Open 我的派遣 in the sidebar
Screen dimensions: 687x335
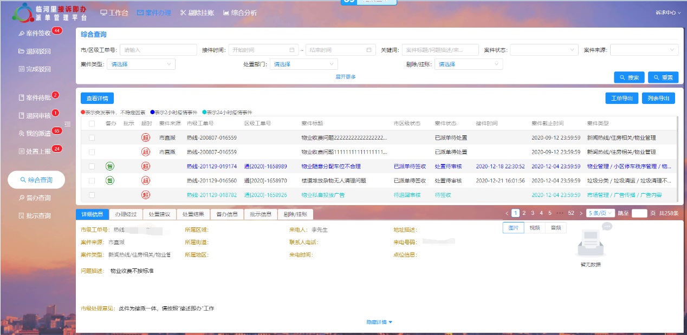[38, 133]
